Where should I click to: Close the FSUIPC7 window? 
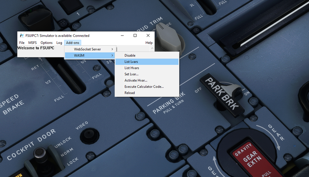click(x=148, y=35)
